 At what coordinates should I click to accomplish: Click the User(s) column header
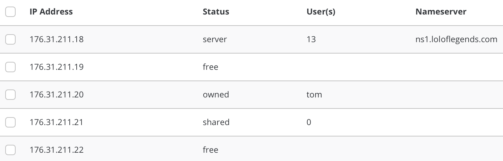[x=321, y=12]
